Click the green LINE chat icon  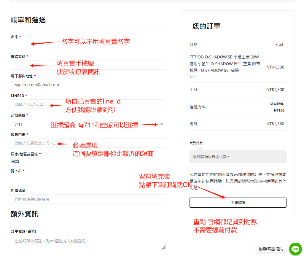pos(295,249)
